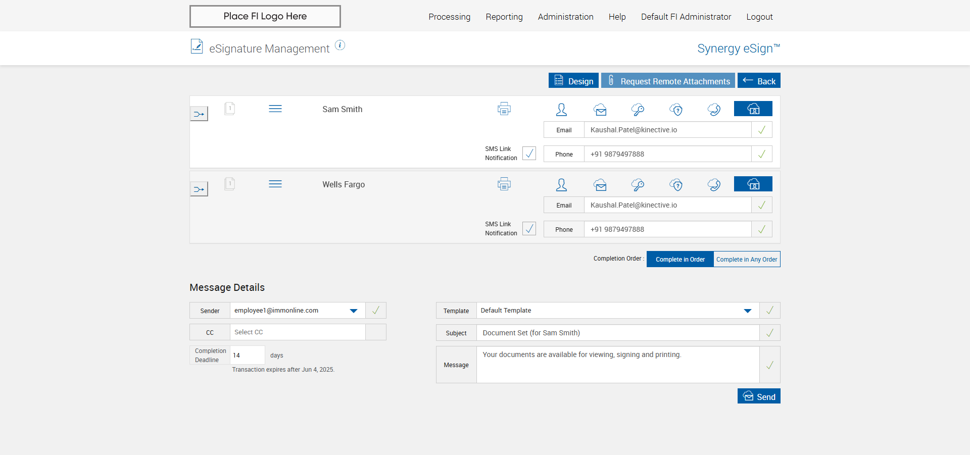Image resolution: width=970 pixels, height=455 pixels.
Task: Click the reorder handle icon for Sam Smith
Action: point(275,109)
